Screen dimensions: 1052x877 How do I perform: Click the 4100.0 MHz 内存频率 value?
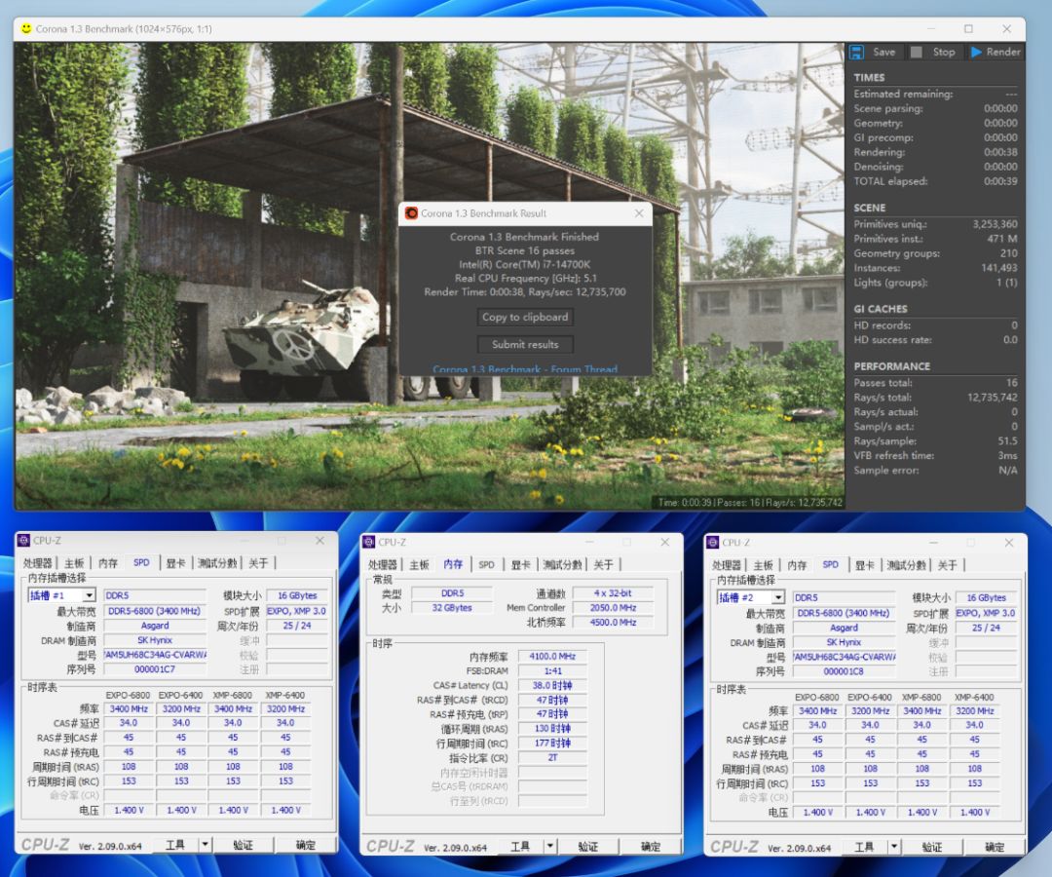552,656
